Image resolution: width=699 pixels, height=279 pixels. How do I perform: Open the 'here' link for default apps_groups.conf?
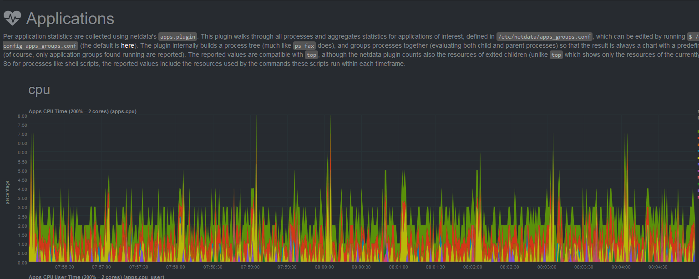(127, 45)
